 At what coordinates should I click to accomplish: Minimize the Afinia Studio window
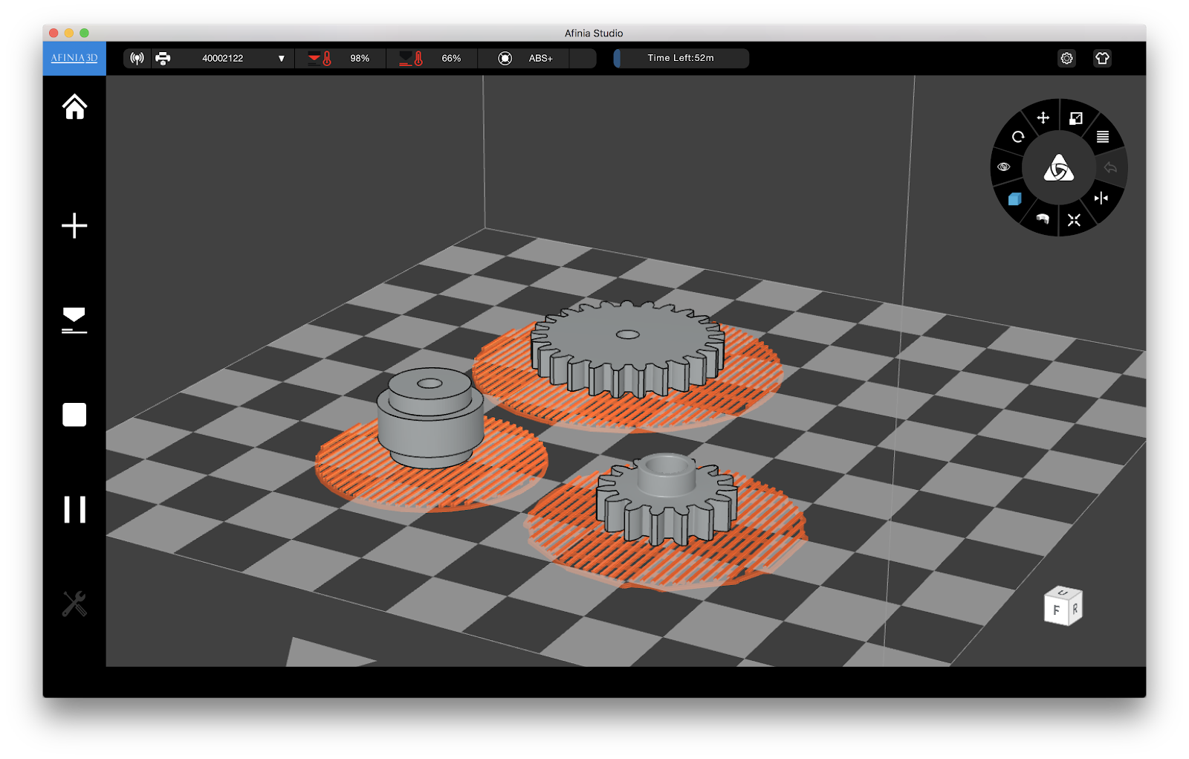coord(69,33)
